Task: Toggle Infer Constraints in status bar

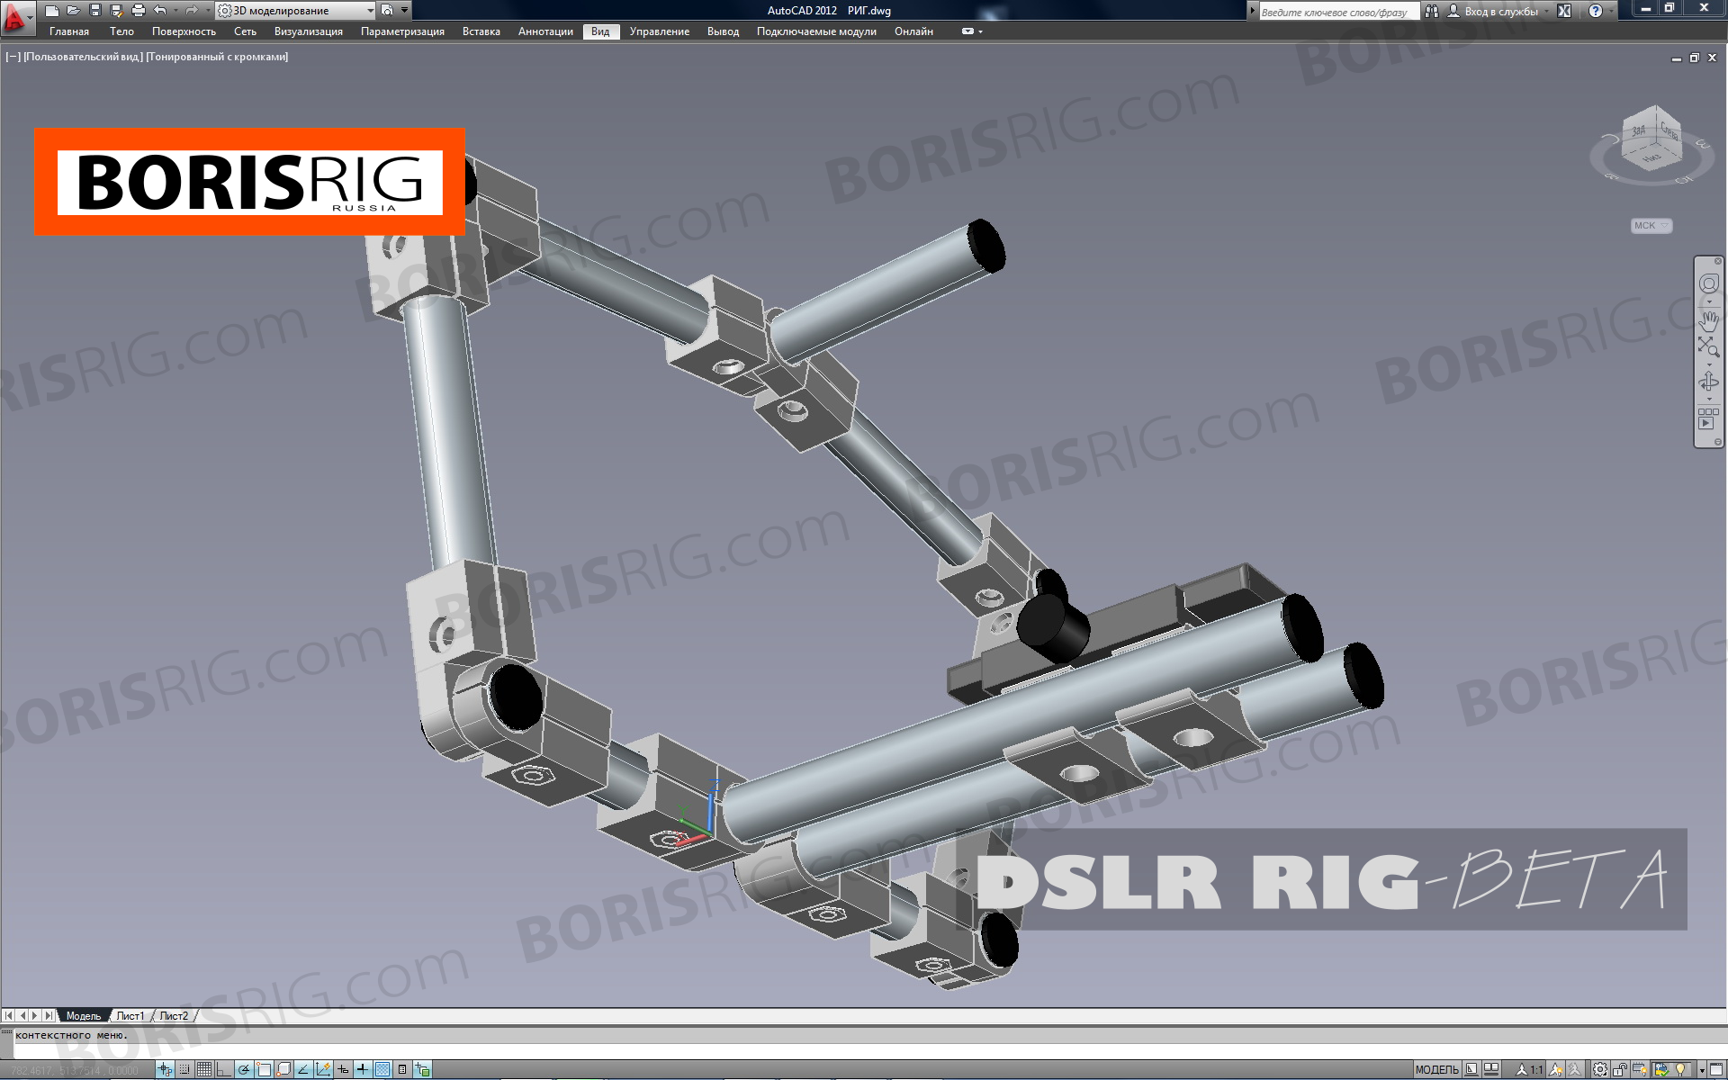Action: 165,1069
